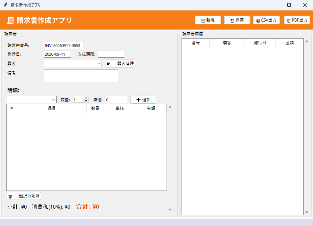This screenshot has height=226, width=313.
Task: Click history scrollbar up arrow
Action: (x=307, y=41)
